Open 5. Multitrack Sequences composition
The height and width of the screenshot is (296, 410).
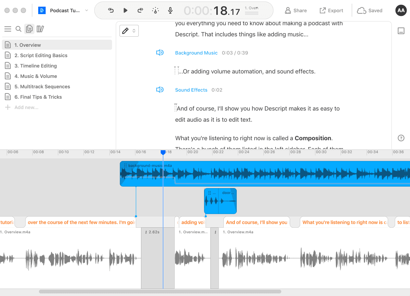57,86
